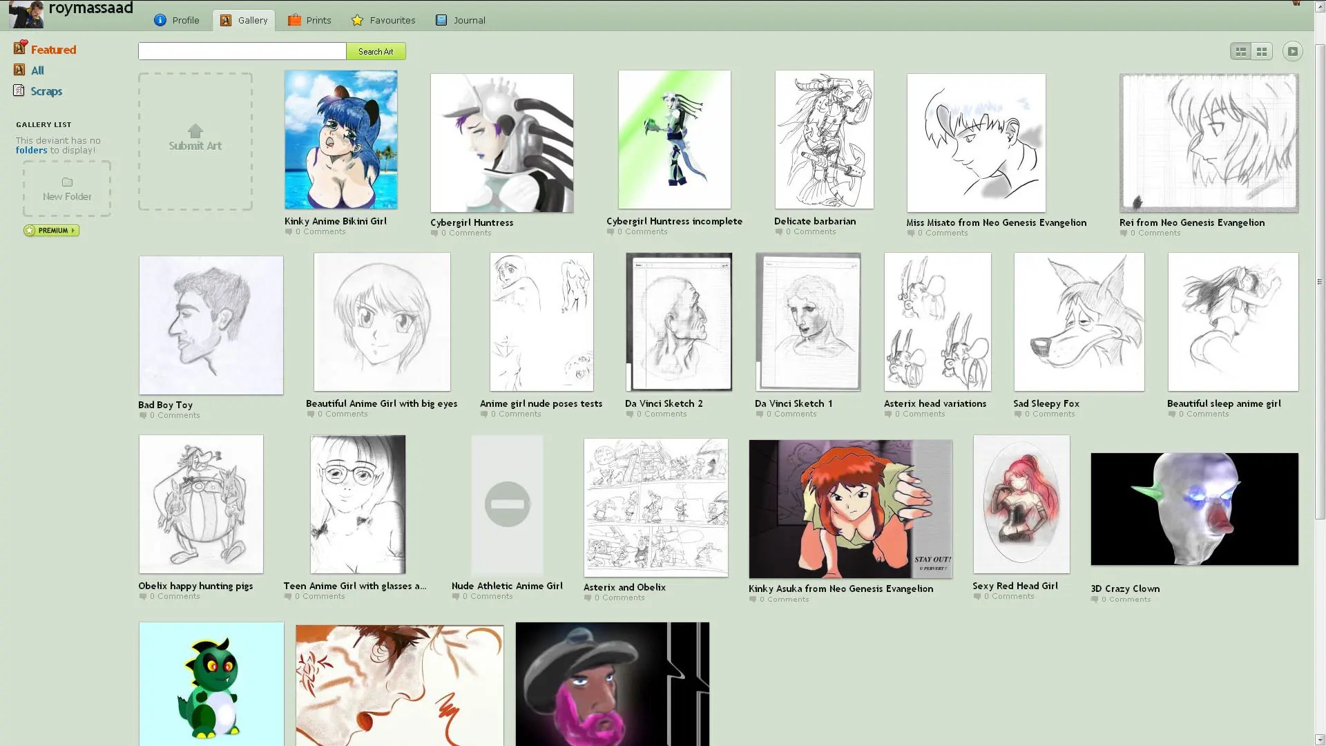Screen dimensions: 1326x746
Task: Create a New Folder
Action: [67, 189]
